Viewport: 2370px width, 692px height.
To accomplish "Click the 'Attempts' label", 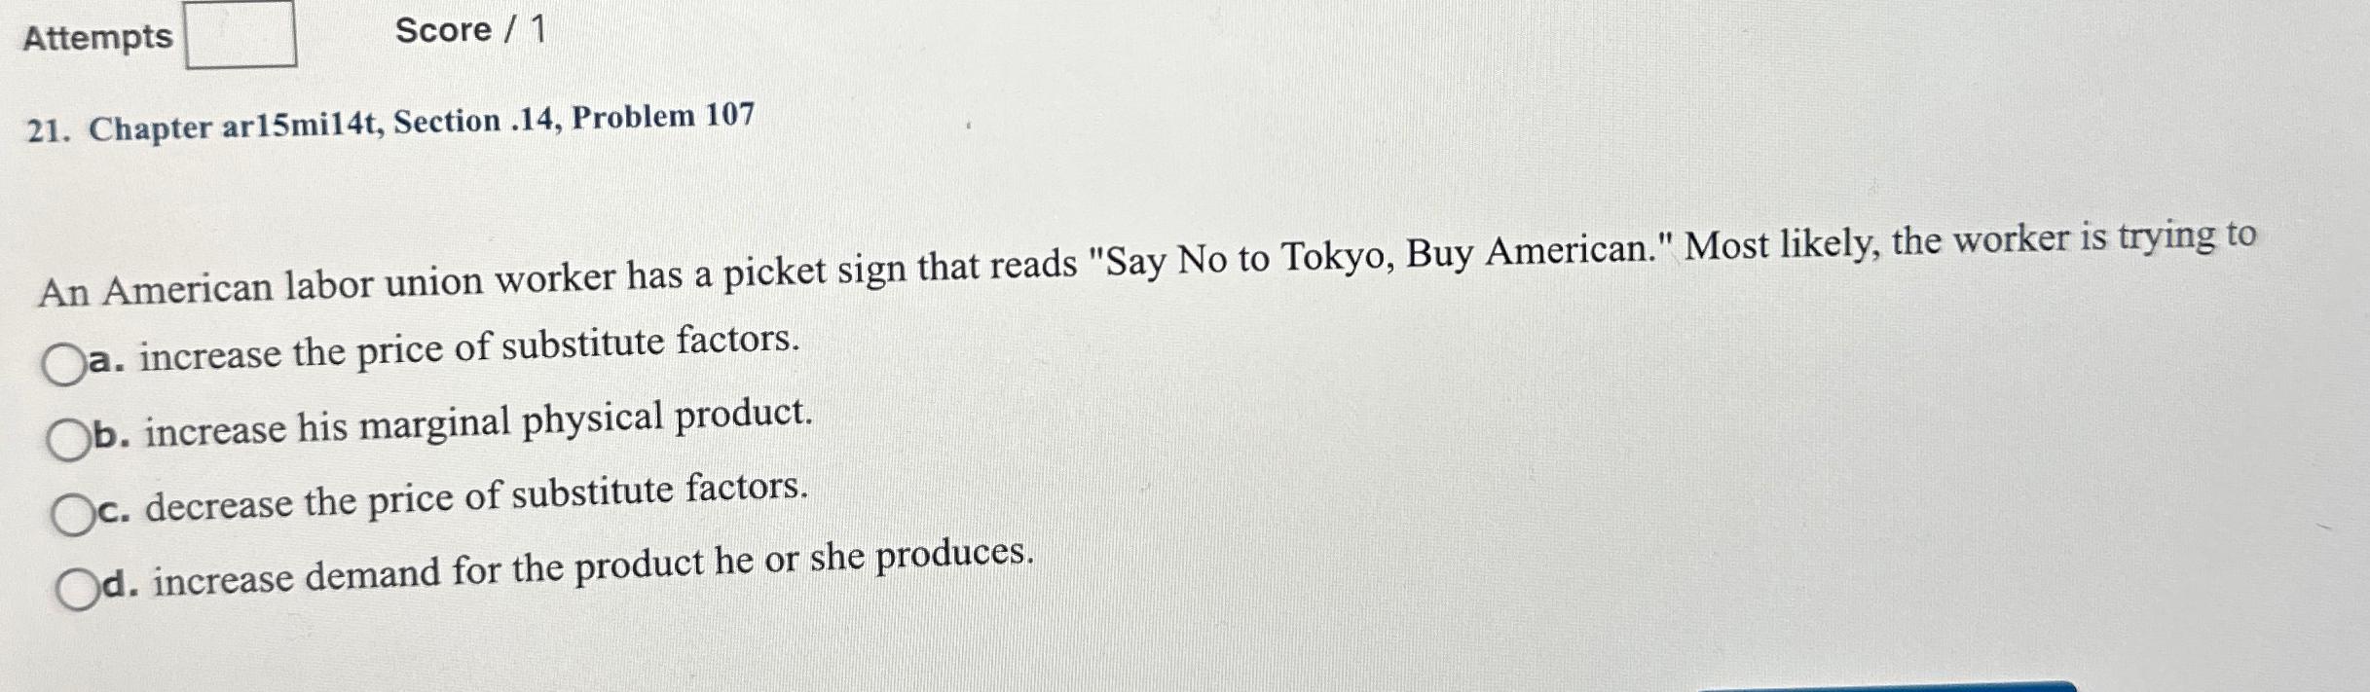I will point(98,37).
